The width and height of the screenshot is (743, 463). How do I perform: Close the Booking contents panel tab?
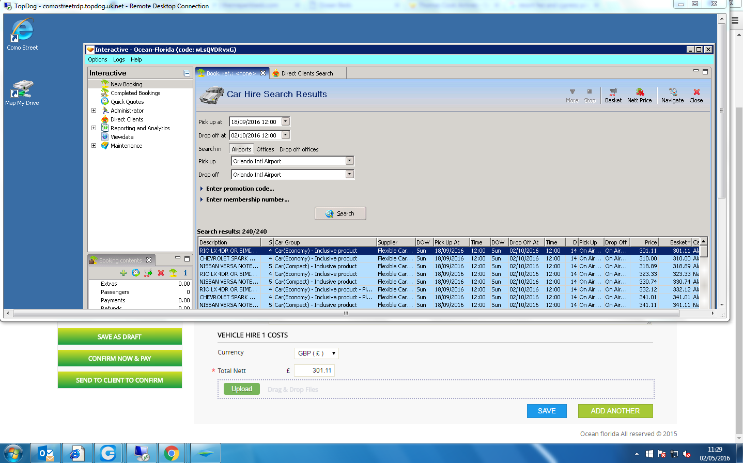pyautogui.click(x=149, y=260)
